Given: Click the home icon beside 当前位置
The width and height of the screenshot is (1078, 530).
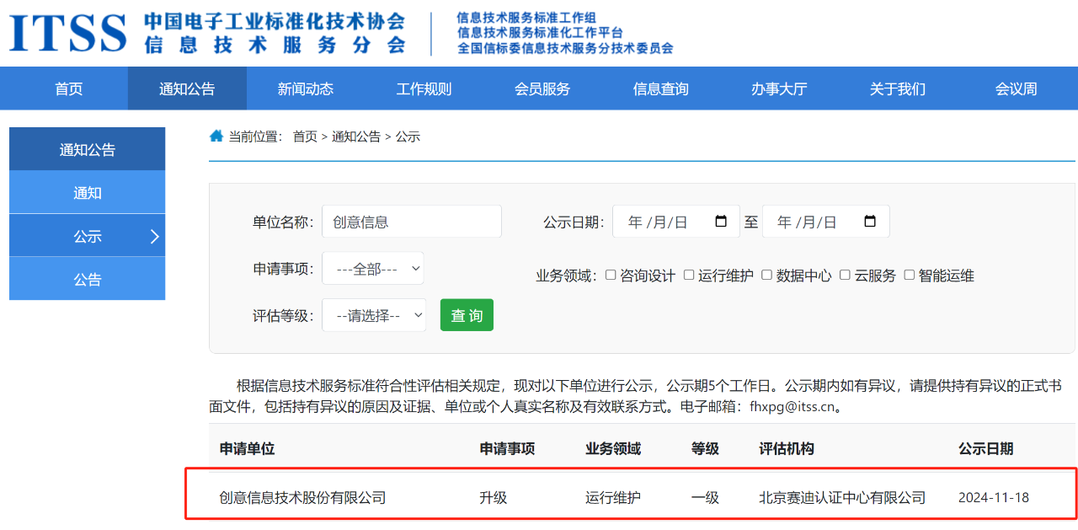Looking at the screenshot, I should tap(216, 136).
